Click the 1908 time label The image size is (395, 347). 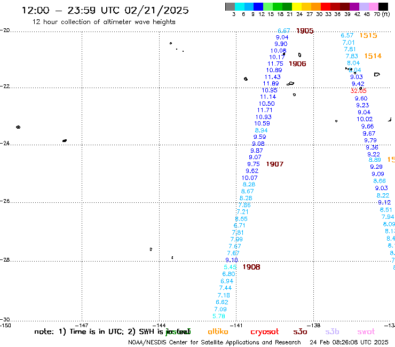251,267
